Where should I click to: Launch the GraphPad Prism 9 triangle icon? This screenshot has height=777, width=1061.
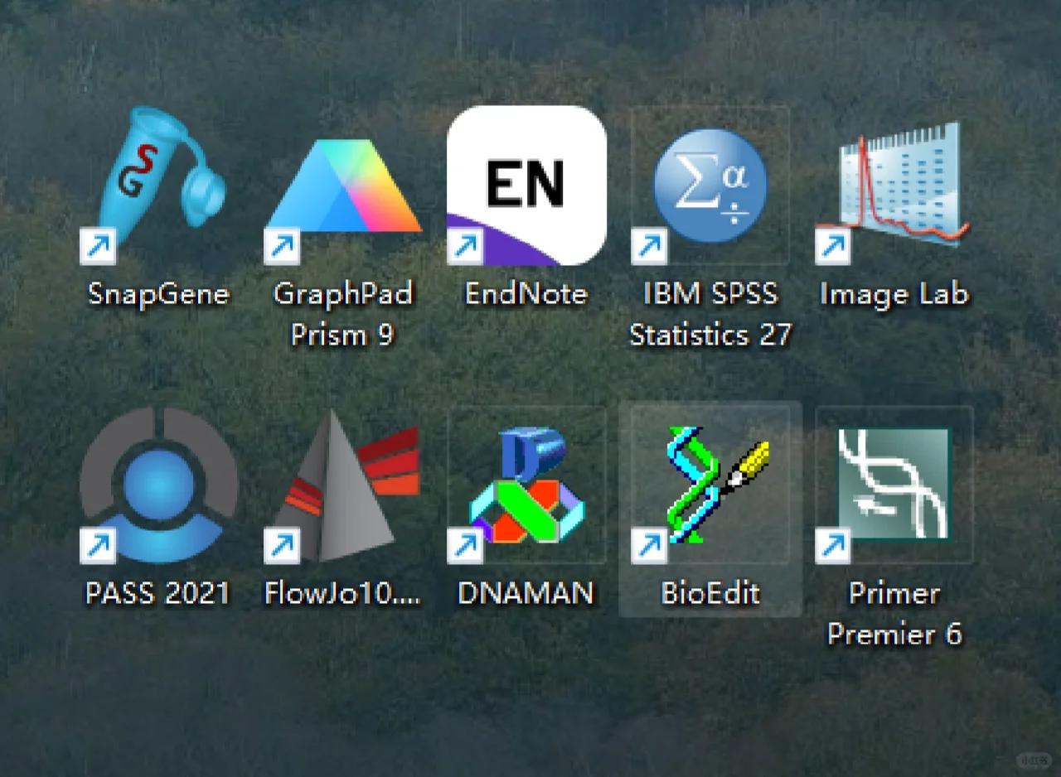(342, 200)
